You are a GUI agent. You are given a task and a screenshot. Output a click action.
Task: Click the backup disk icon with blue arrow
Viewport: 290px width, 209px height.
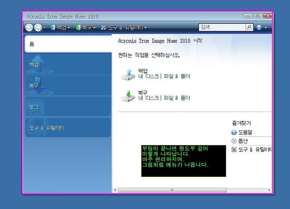click(x=128, y=74)
